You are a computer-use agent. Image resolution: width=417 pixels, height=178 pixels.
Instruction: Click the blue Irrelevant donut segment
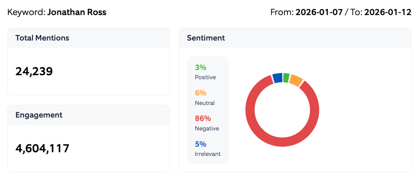[x=277, y=78]
